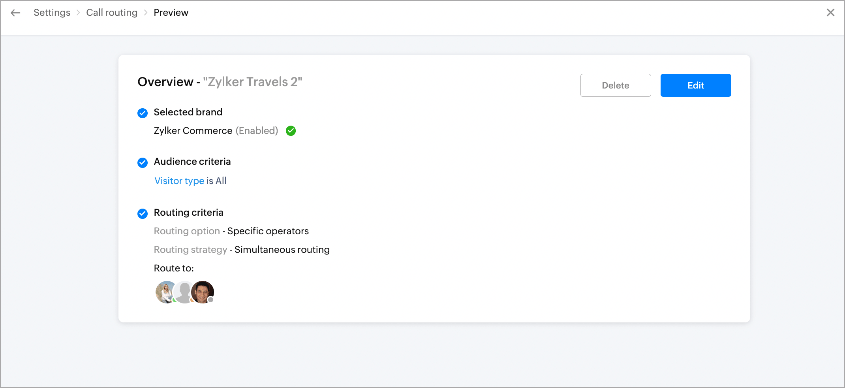Viewport: 845px width, 388px height.
Task: Open the dark-haired man operator avatar
Action: coord(203,292)
